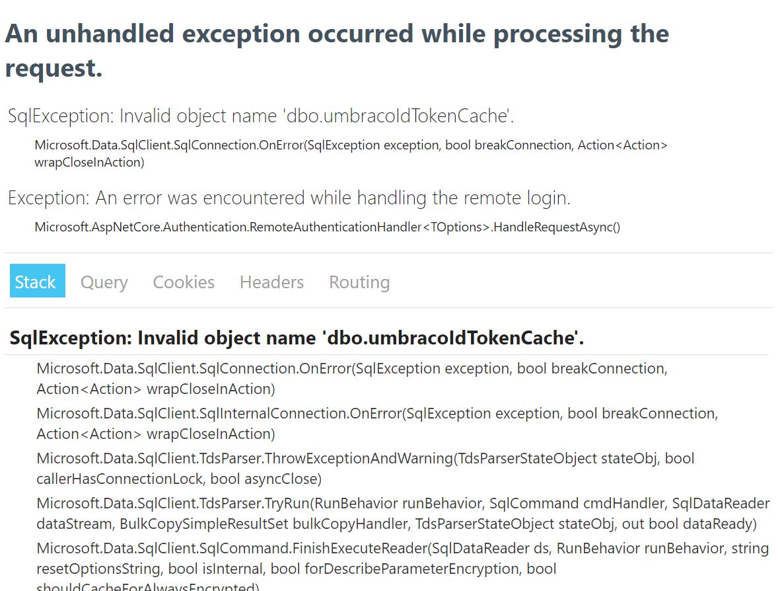Click the SqlCommand.FinishExecuteReader stack frame
The image size is (780, 591).
(x=402, y=567)
